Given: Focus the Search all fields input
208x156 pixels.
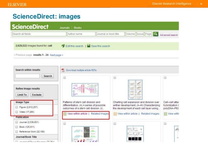Looking at the screenshot, I should coord(39,34).
